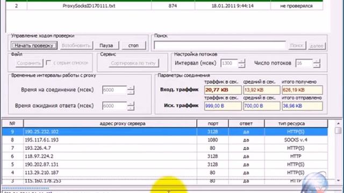Select proxy row 190.202.87.131
Screen dimensions: 344x193
(x=165, y=165)
